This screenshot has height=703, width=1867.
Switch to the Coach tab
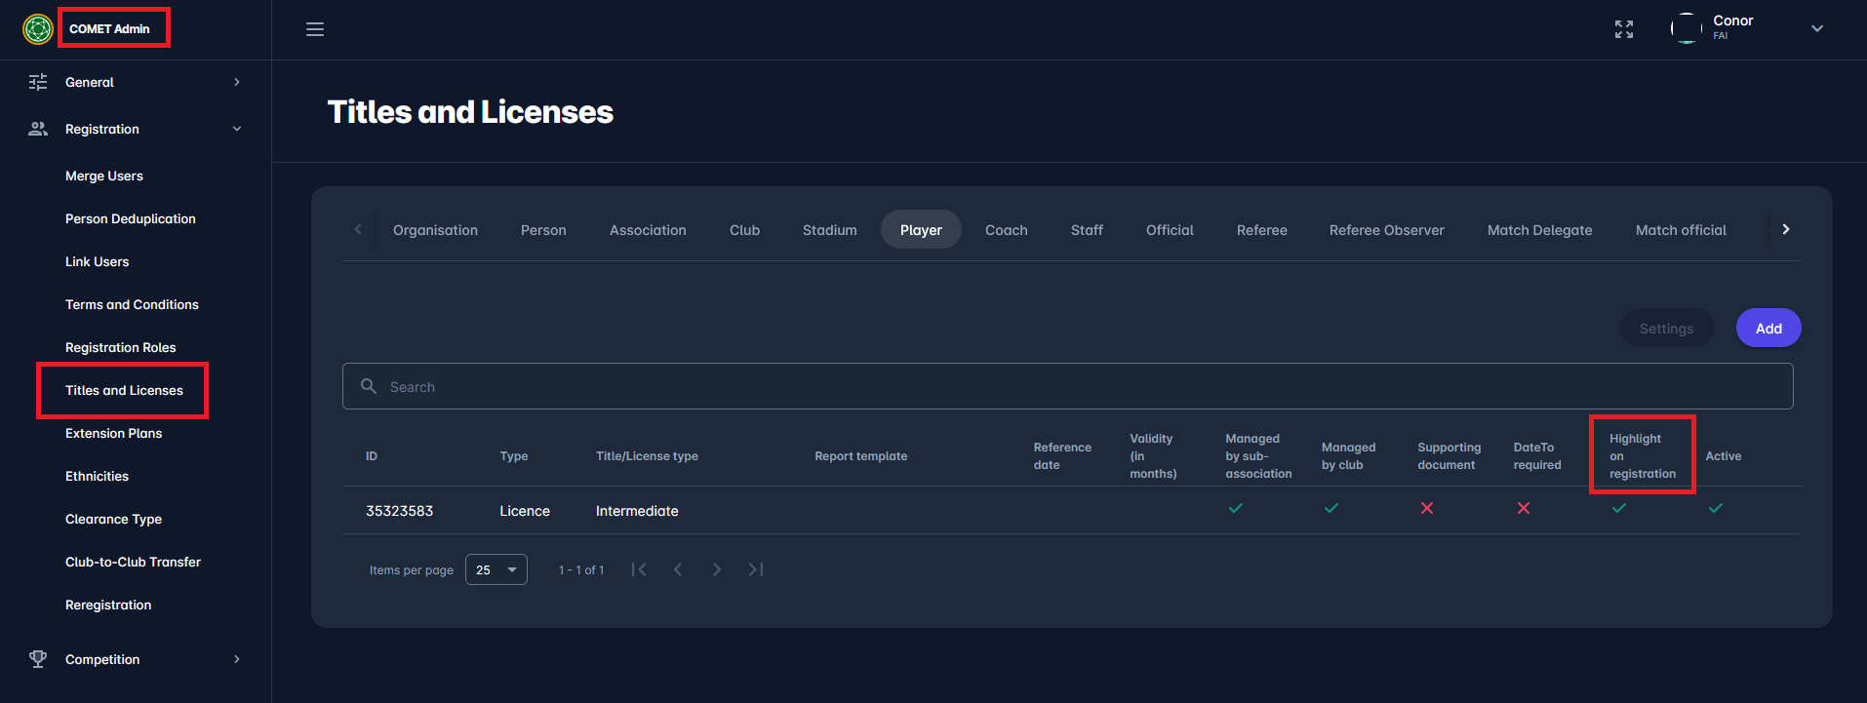click(1006, 230)
